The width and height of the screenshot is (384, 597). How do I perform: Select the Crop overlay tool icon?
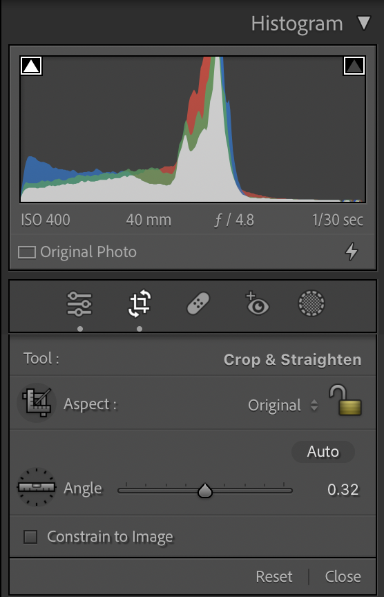pos(140,303)
